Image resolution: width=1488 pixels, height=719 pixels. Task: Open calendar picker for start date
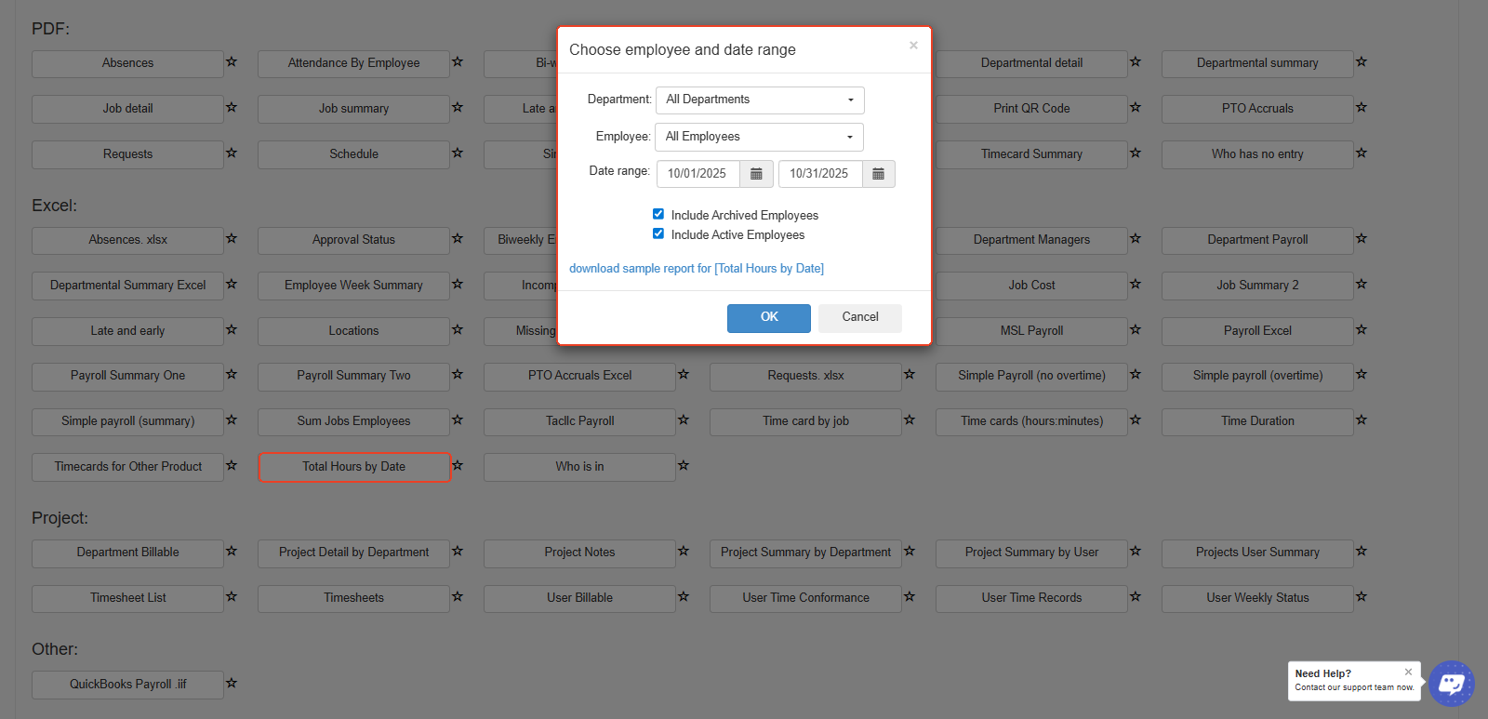pos(756,174)
